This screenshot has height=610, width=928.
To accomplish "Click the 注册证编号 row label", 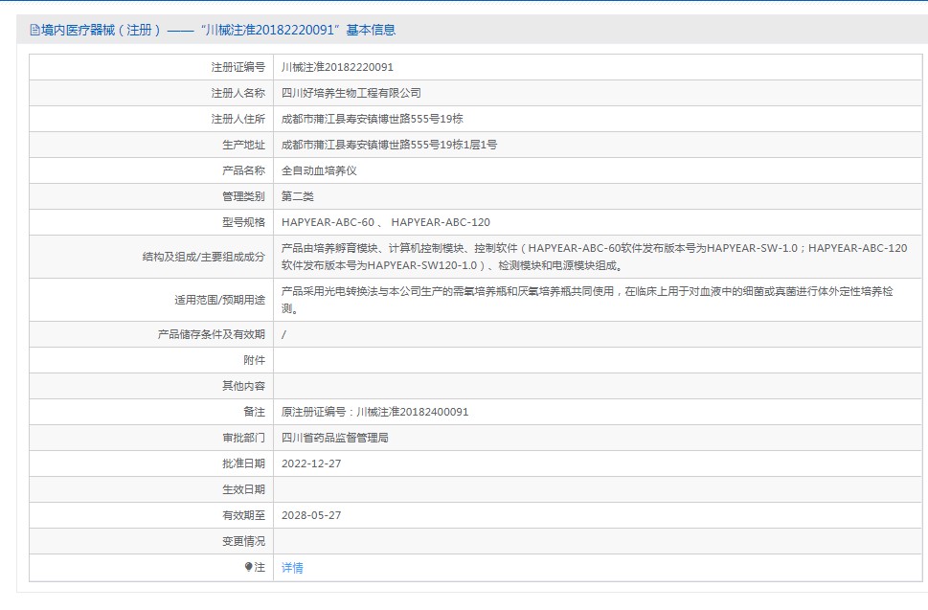I will (x=238, y=67).
